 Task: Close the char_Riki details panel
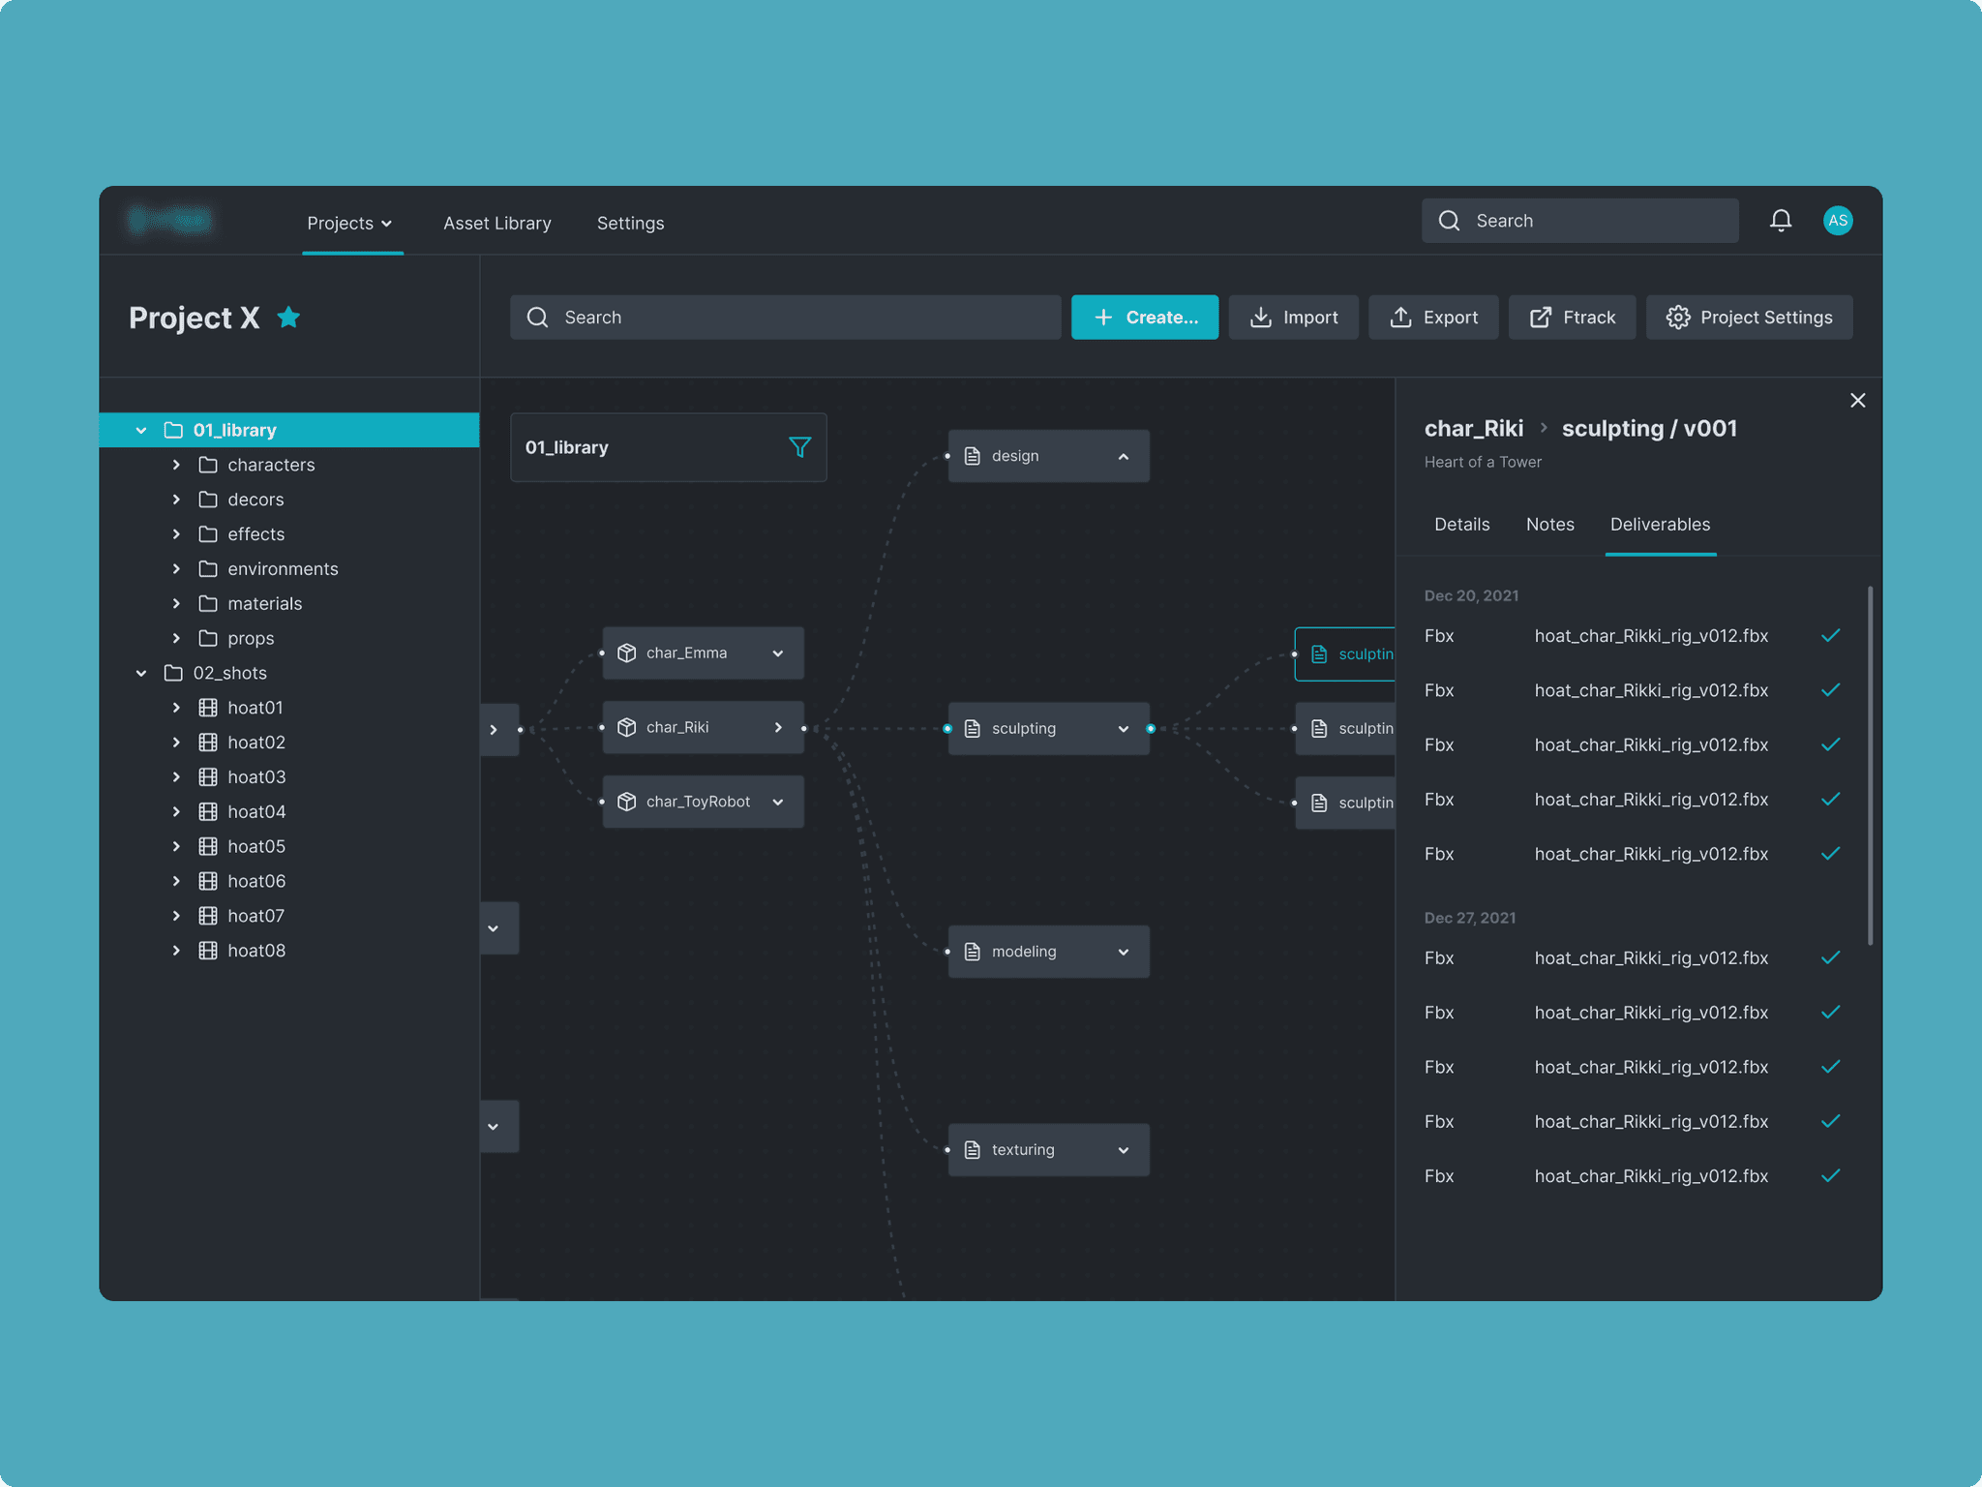(x=1857, y=401)
